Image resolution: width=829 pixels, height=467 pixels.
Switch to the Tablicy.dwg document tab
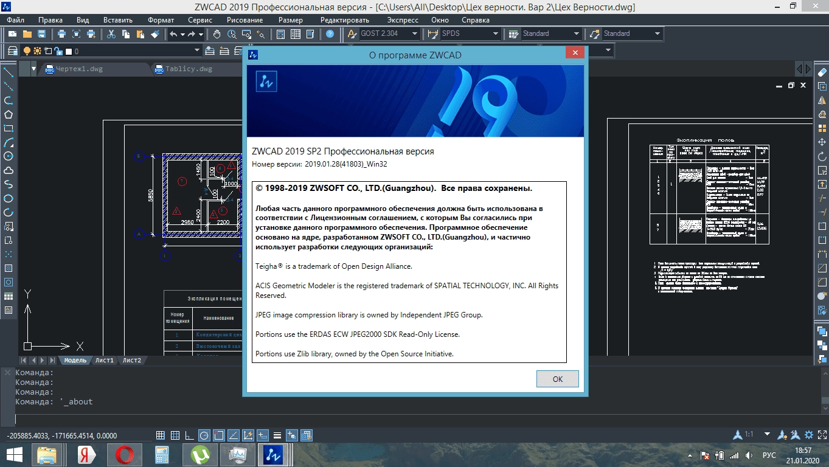click(x=189, y=69)
